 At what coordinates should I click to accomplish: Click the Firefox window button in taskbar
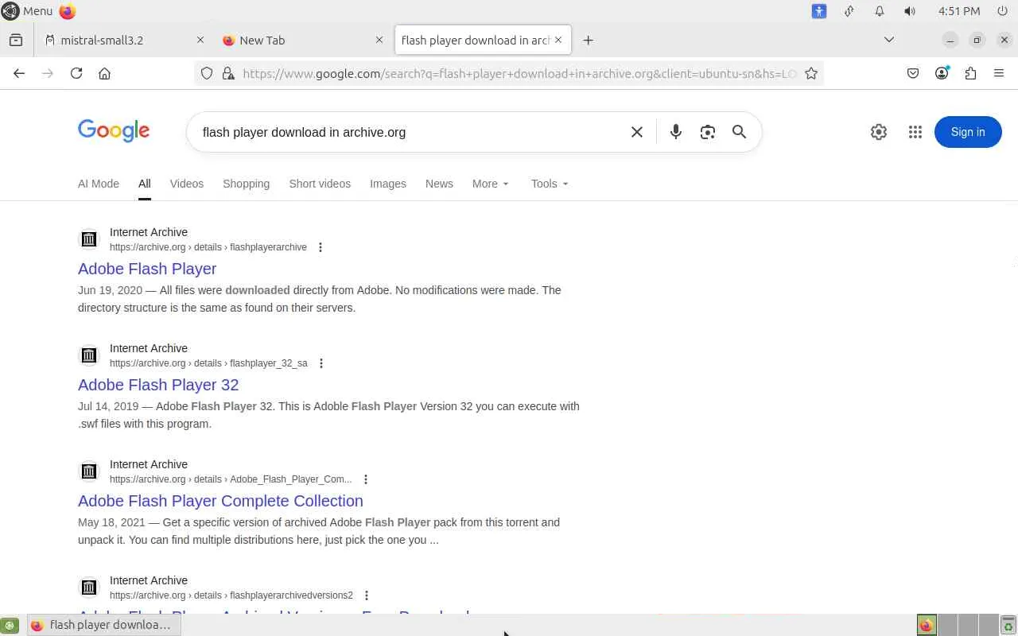[104, 625]
